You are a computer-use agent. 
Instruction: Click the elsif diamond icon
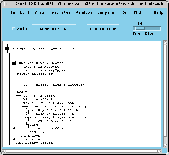pyautogui.click(x=26, y=117)
